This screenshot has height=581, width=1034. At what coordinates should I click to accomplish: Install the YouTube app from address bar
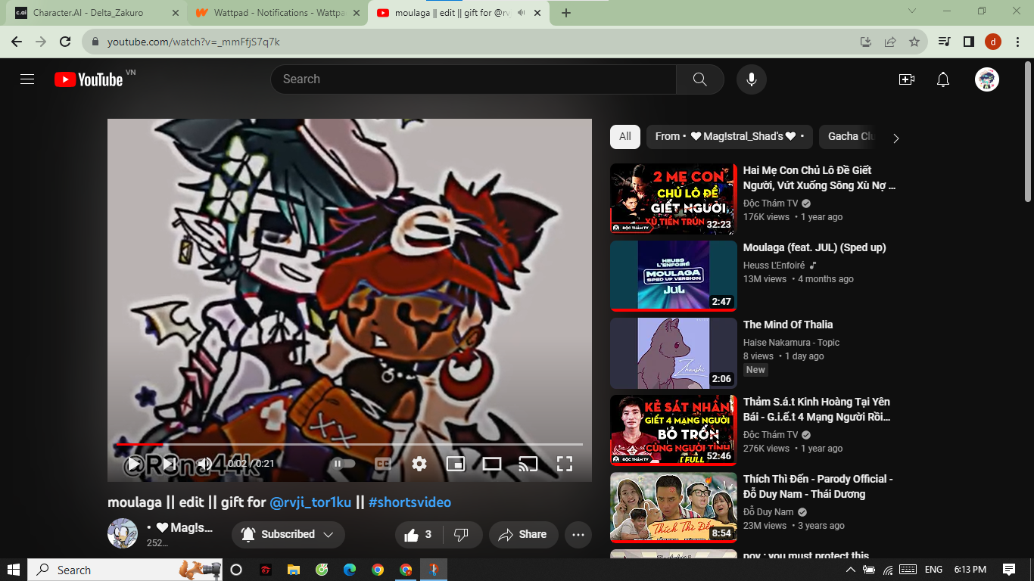[866, 42]
